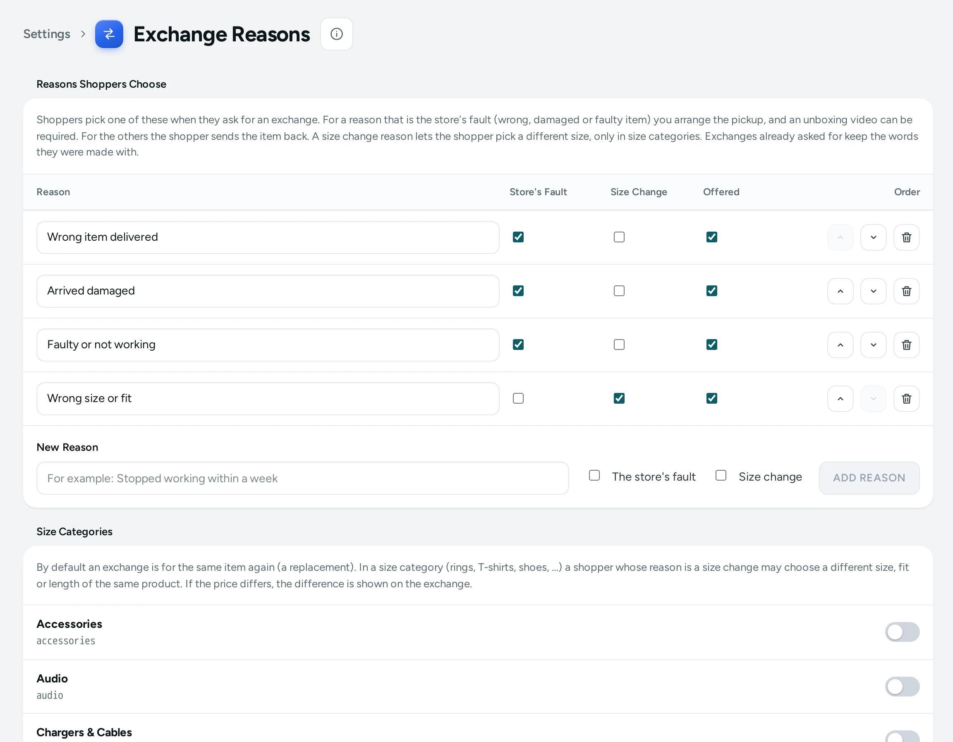The image size is (953, 742).
Task: Move Arrived damaged up in order
Action: [840, 291]
